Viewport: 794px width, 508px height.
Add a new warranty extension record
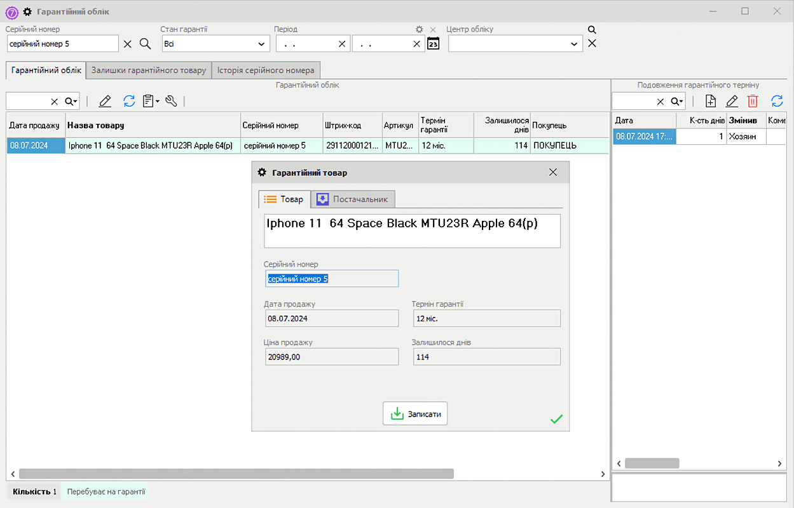pyautogui.click(x=711, y=101)
